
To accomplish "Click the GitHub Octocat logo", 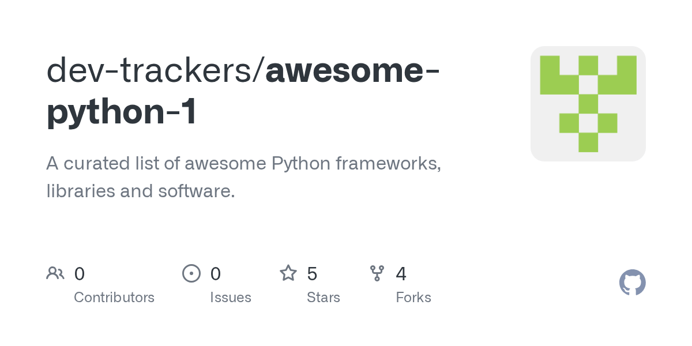I will point(632,283).
